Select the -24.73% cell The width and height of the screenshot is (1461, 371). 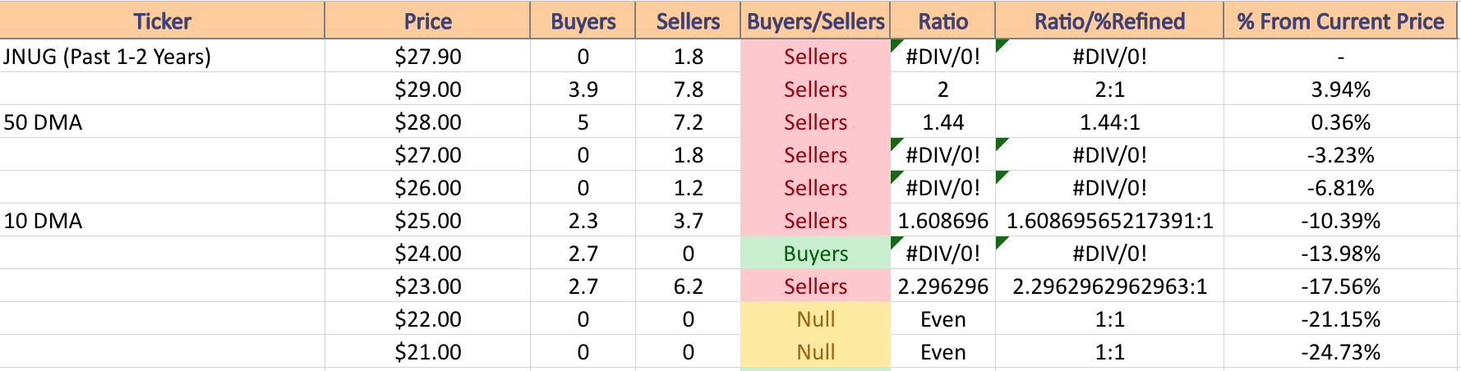pos(1340,352)
